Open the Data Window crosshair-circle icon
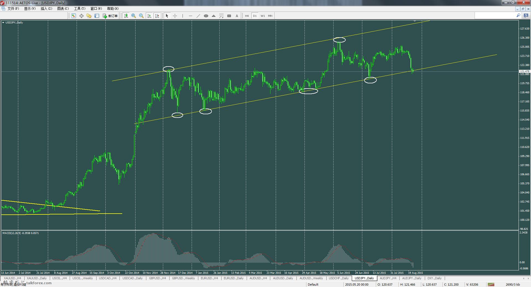Viewport: 531px width, 287px height. click(x=81, y=16)
